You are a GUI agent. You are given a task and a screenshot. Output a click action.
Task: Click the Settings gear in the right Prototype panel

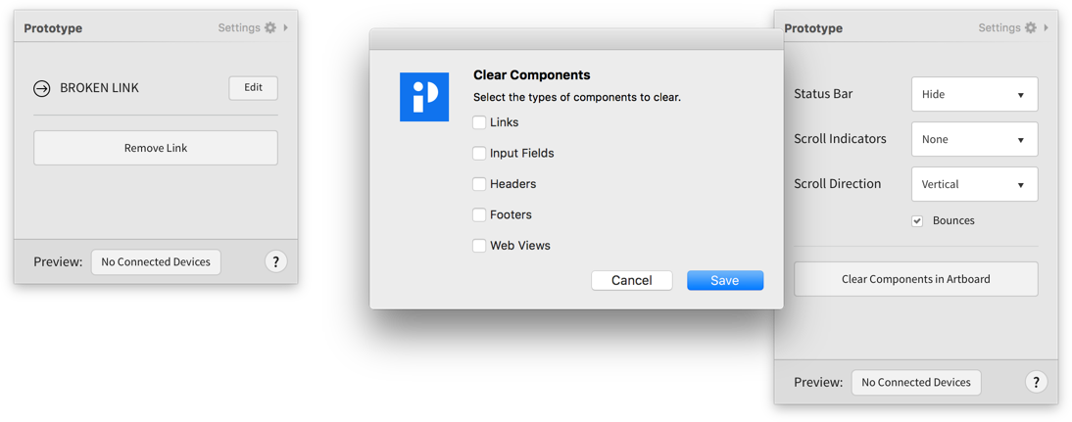coord(1031,27)
